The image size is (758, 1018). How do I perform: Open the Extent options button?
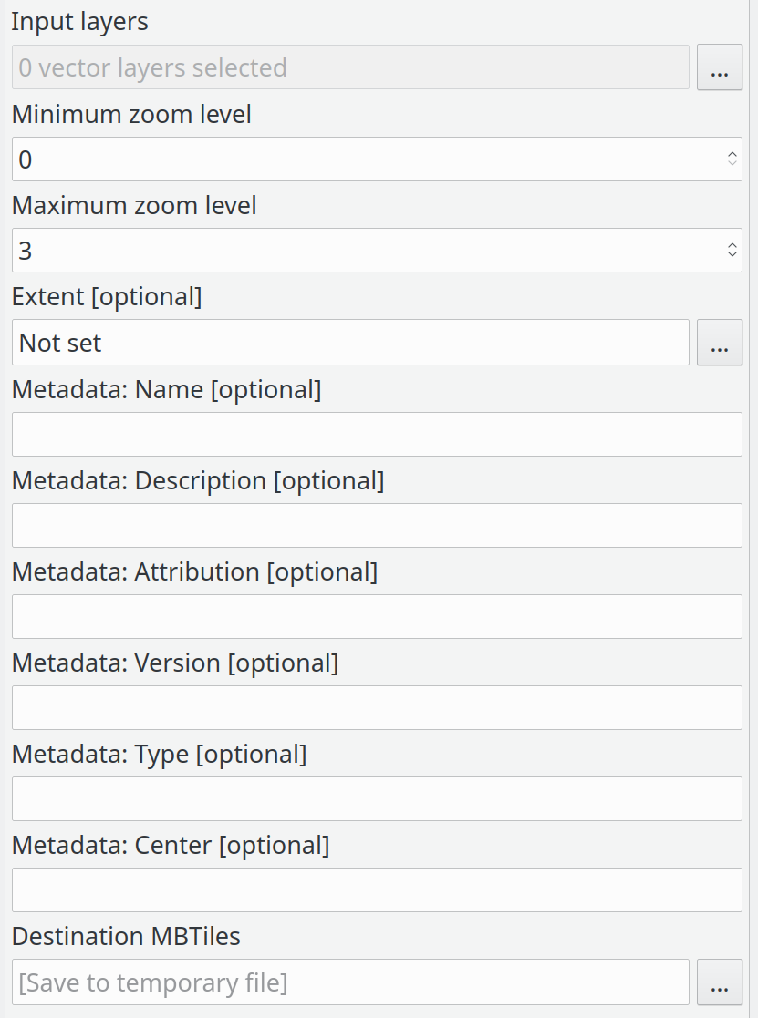[719, 343]
